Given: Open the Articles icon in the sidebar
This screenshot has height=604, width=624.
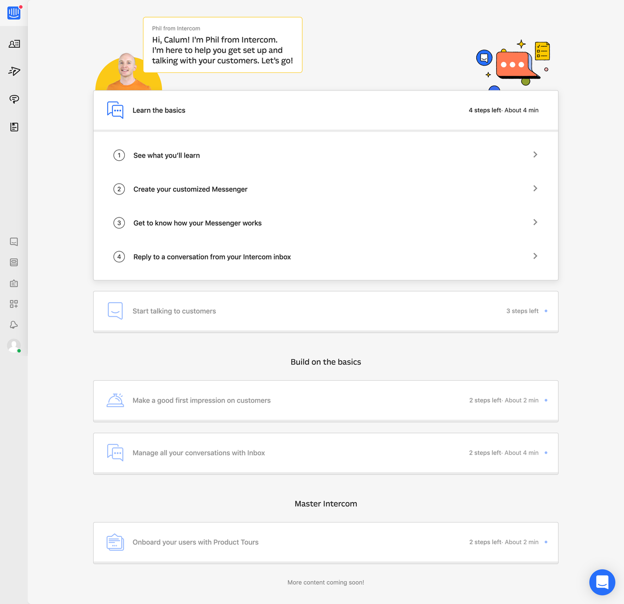Looking at the screenshot, I should 14,127.
